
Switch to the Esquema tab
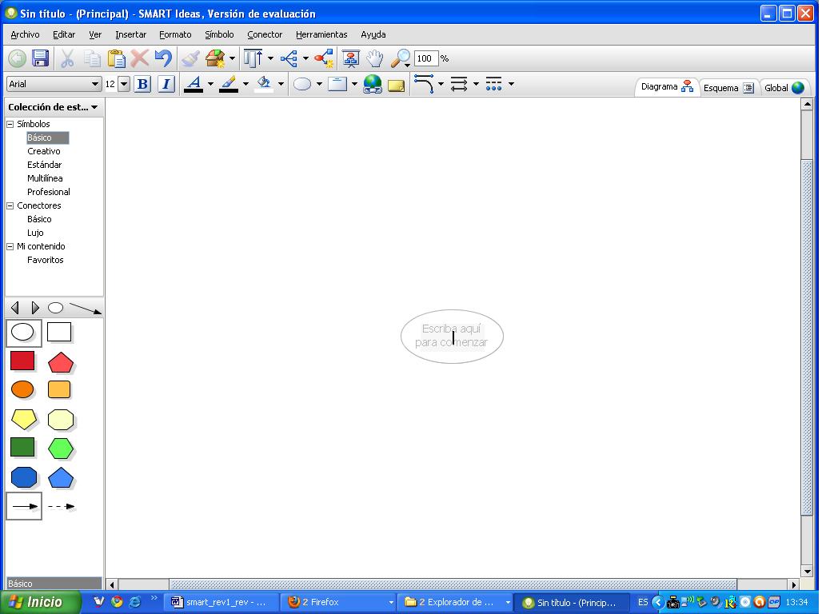pos(728,88)
